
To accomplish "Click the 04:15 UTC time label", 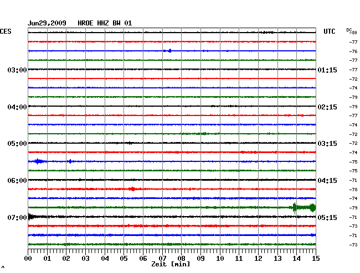I will click(327, 181).
